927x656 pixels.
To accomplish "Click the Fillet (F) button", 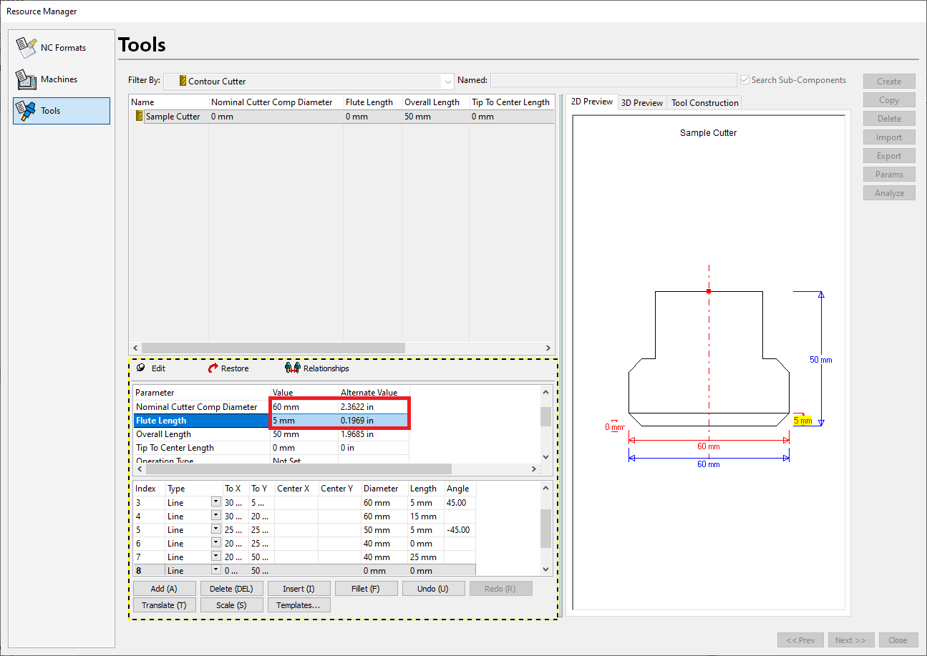I will click(366, 589).
